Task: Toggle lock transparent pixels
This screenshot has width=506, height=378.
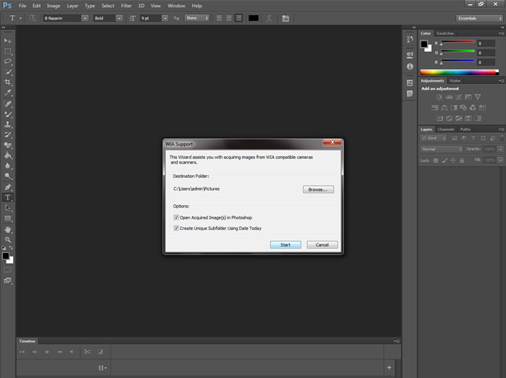Action: [436, 160]
